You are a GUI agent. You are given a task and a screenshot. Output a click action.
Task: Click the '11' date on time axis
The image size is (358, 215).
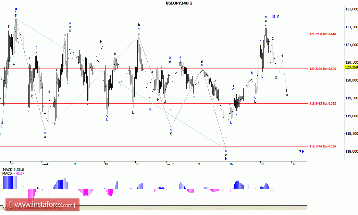(75, 164)
